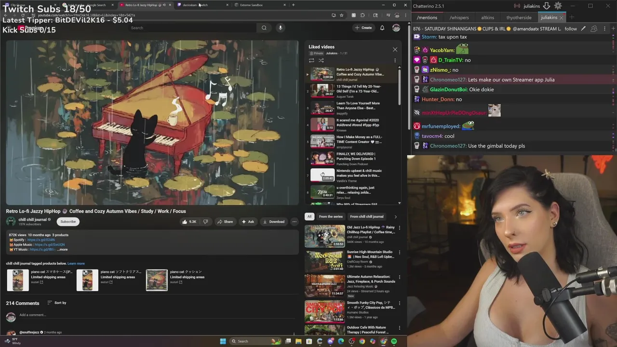Open the YouTube account avatar menu
Viewport: 617px width, 347px height.
396,28
